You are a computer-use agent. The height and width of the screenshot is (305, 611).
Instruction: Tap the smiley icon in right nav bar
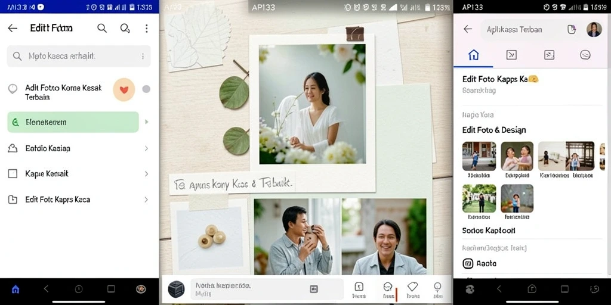pos(595,289)
